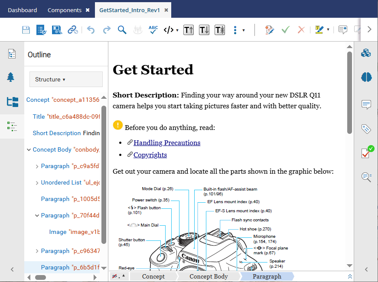
Task: Open the brain icon panel
Action: [x=366, y=77]
